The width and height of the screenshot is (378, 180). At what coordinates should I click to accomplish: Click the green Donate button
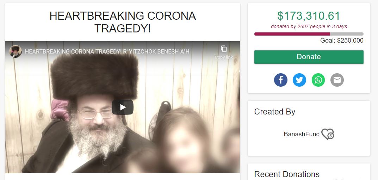(x=309, y=57)
